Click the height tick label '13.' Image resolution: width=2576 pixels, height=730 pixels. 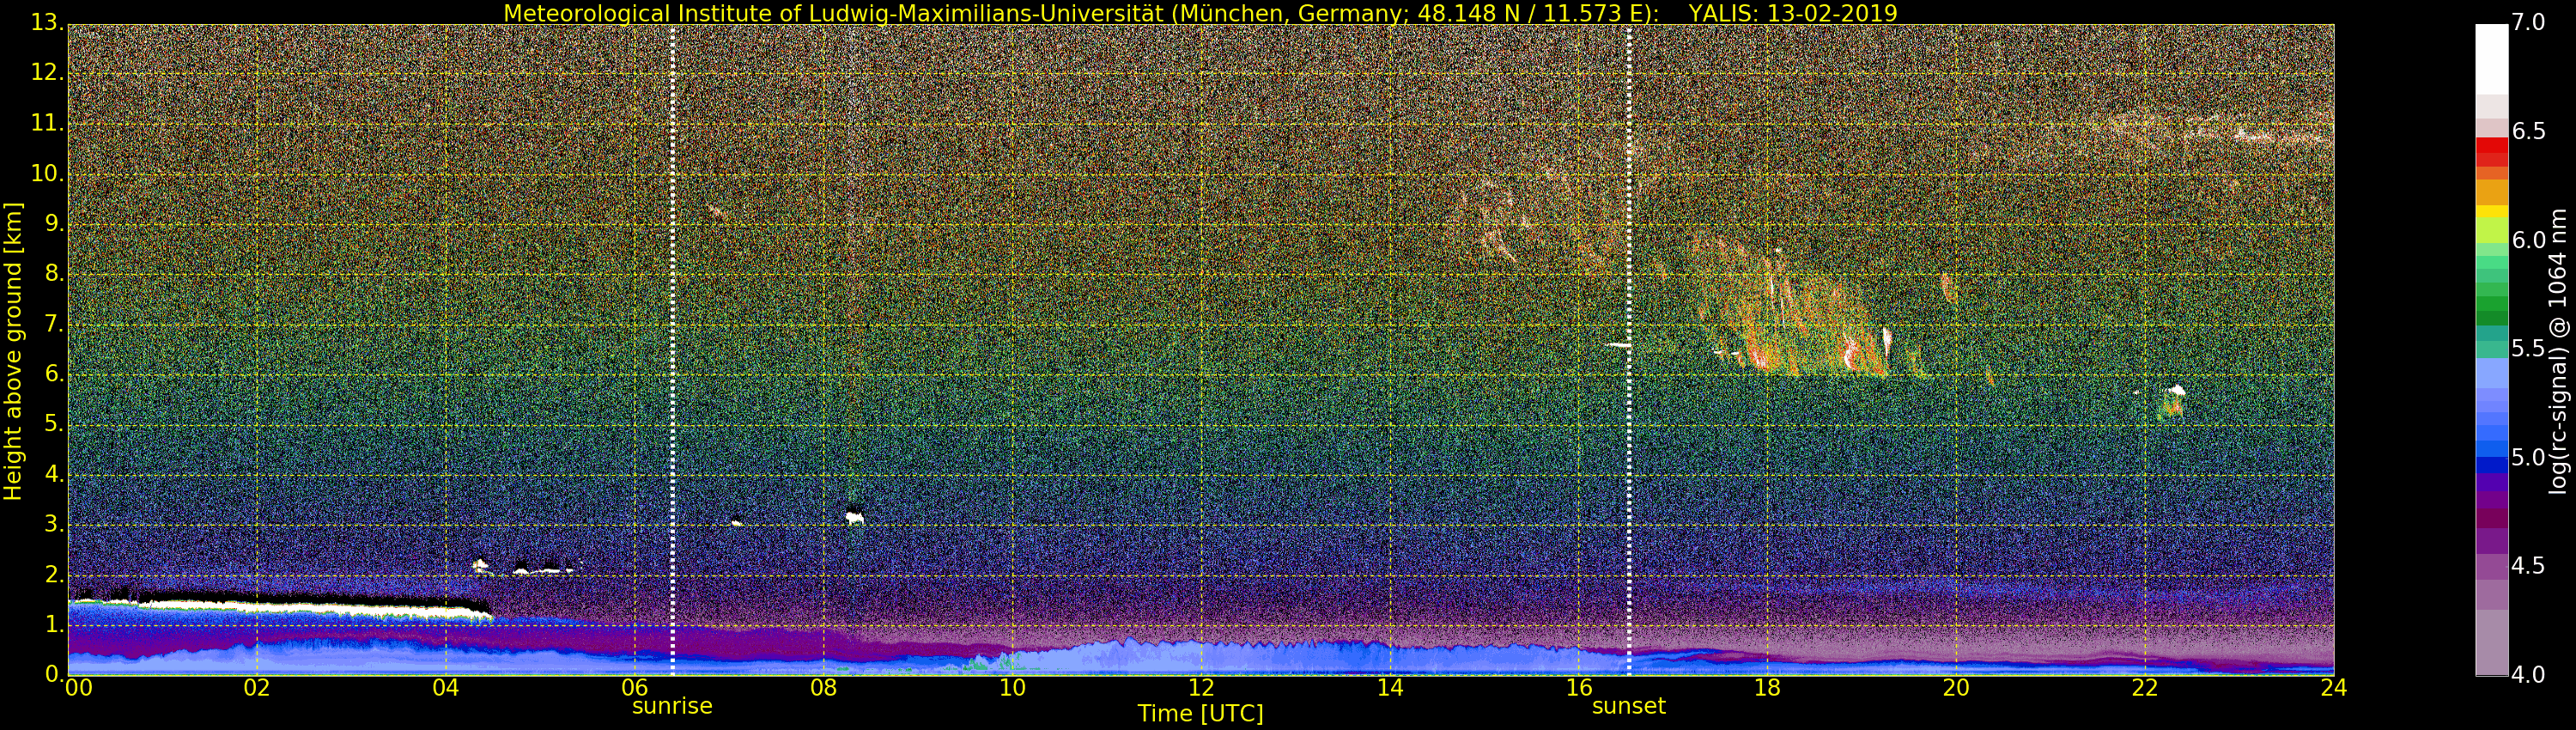pyautogui.click(x=46, y=22)
